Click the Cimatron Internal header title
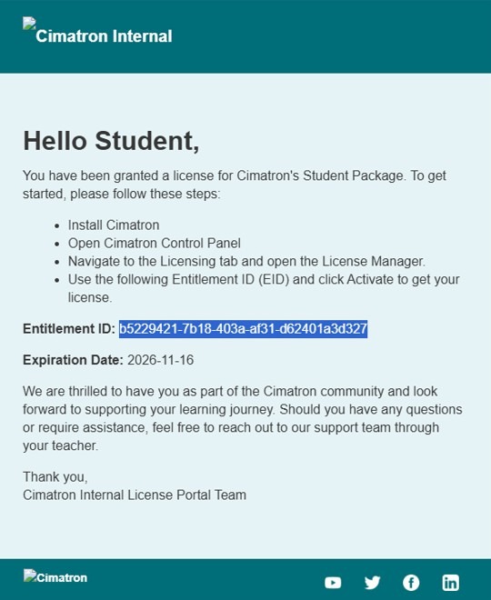The height and width of the screenshot is (600, 491). [x=104, y=36]
